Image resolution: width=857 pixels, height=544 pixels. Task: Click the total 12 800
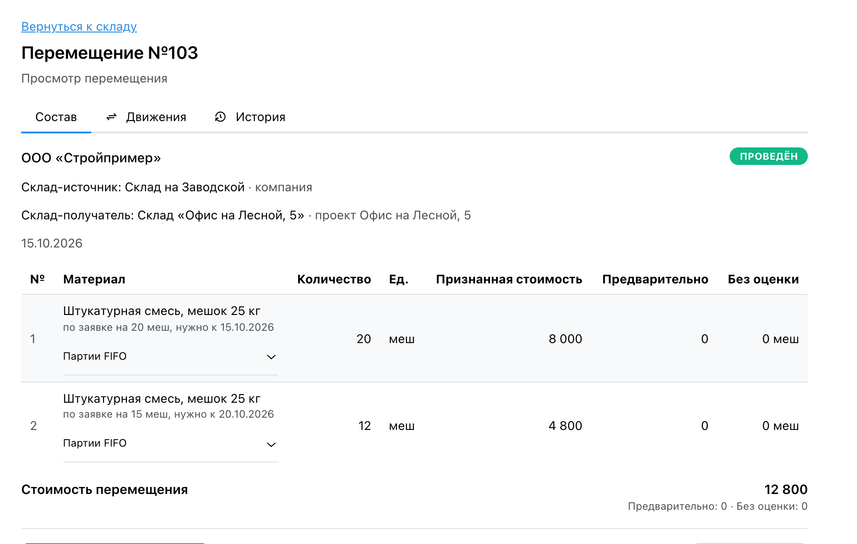pyautogui.click(x=786, y=490)
